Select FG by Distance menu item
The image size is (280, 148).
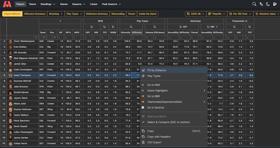(174, 70)
